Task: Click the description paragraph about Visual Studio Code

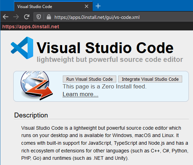Action: coord(105,143)
